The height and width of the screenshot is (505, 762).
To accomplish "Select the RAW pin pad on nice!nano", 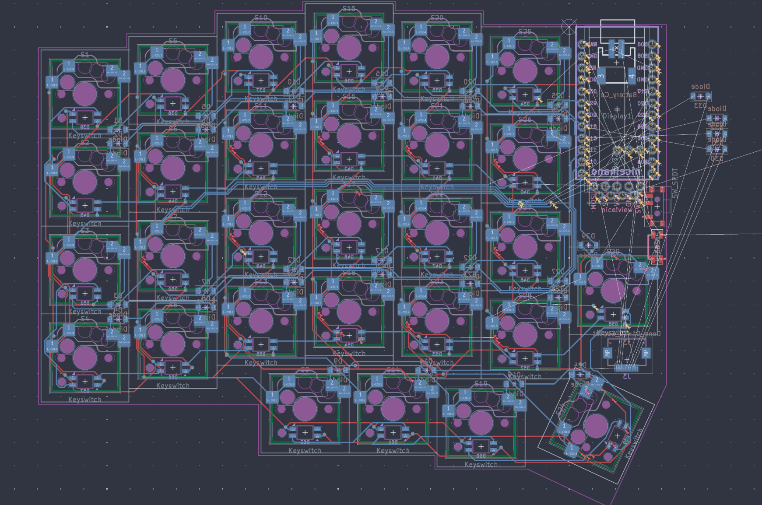I will click(x=581, y=44).
